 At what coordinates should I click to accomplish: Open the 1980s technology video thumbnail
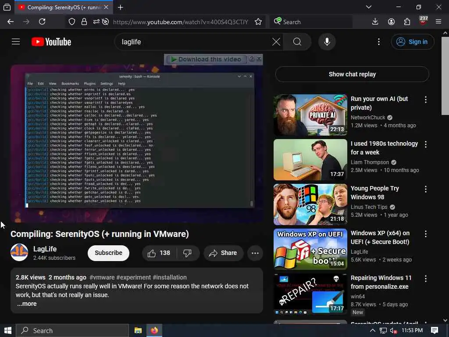[x=310, y=160]
